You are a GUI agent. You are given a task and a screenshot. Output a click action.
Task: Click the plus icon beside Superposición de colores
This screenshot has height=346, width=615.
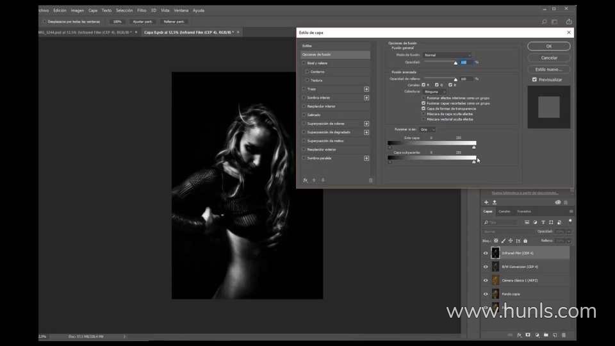pyautogui.click(x=366, y=124)
